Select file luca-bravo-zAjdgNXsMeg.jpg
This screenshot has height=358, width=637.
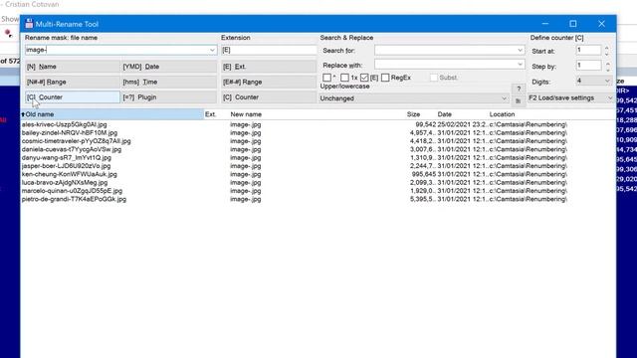point(65,183)
